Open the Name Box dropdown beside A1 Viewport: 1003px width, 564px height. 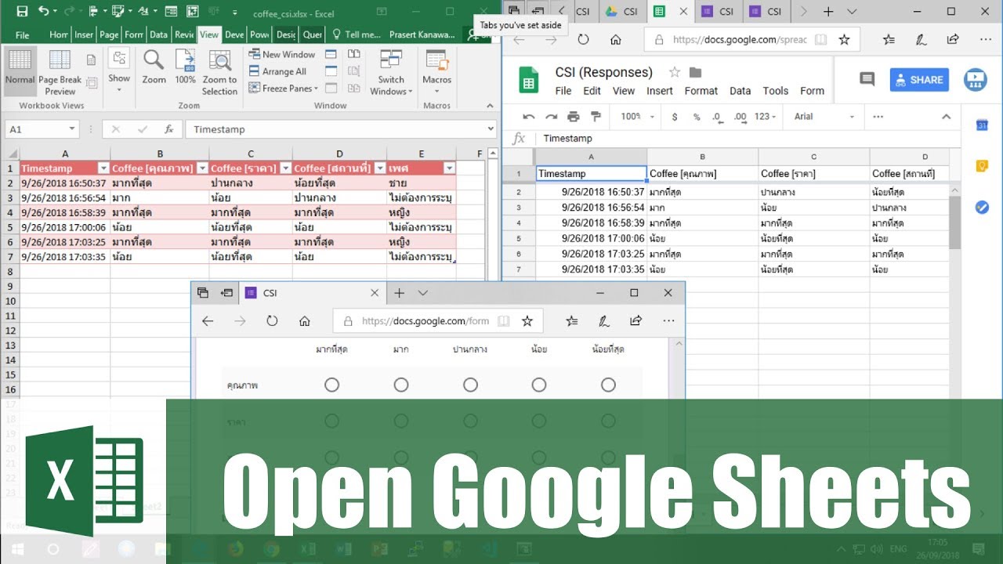pos(72,129)
